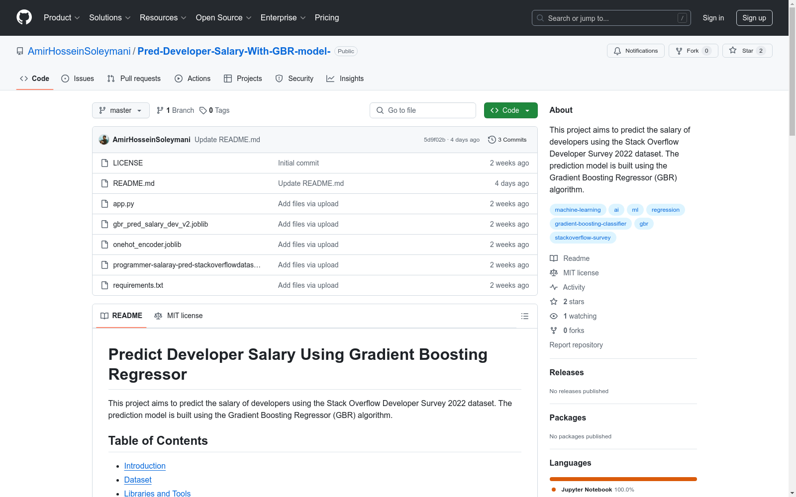
Task: Click the file icon beside programmer-salaray-pred notebook
Action: [104, 265]
